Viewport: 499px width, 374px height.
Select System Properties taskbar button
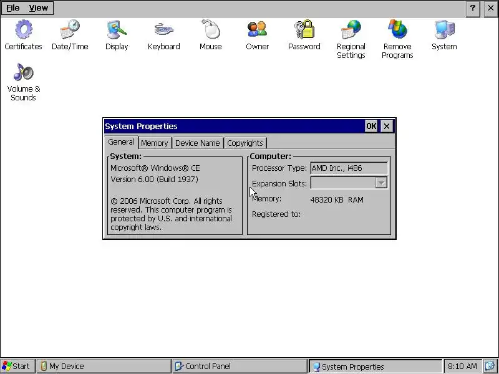(x=375, y=367)
